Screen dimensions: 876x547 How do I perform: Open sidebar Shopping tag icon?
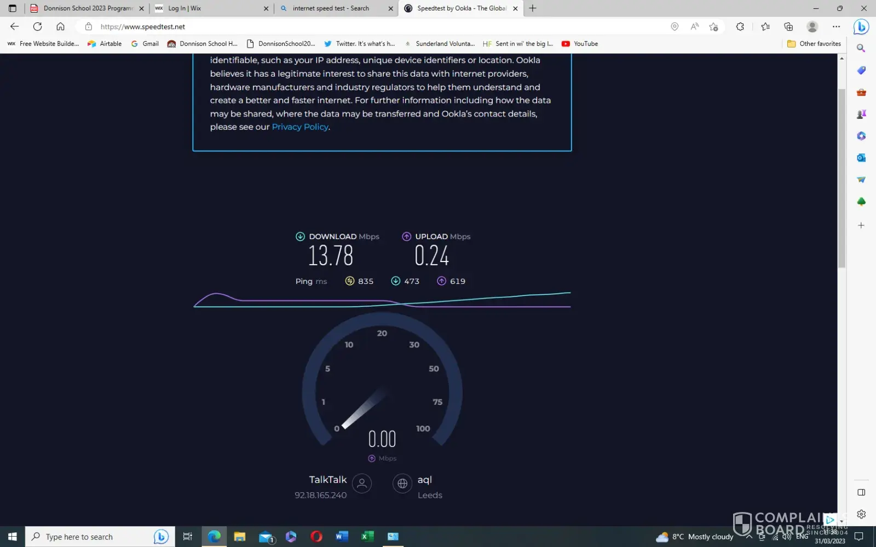(861, 70)
